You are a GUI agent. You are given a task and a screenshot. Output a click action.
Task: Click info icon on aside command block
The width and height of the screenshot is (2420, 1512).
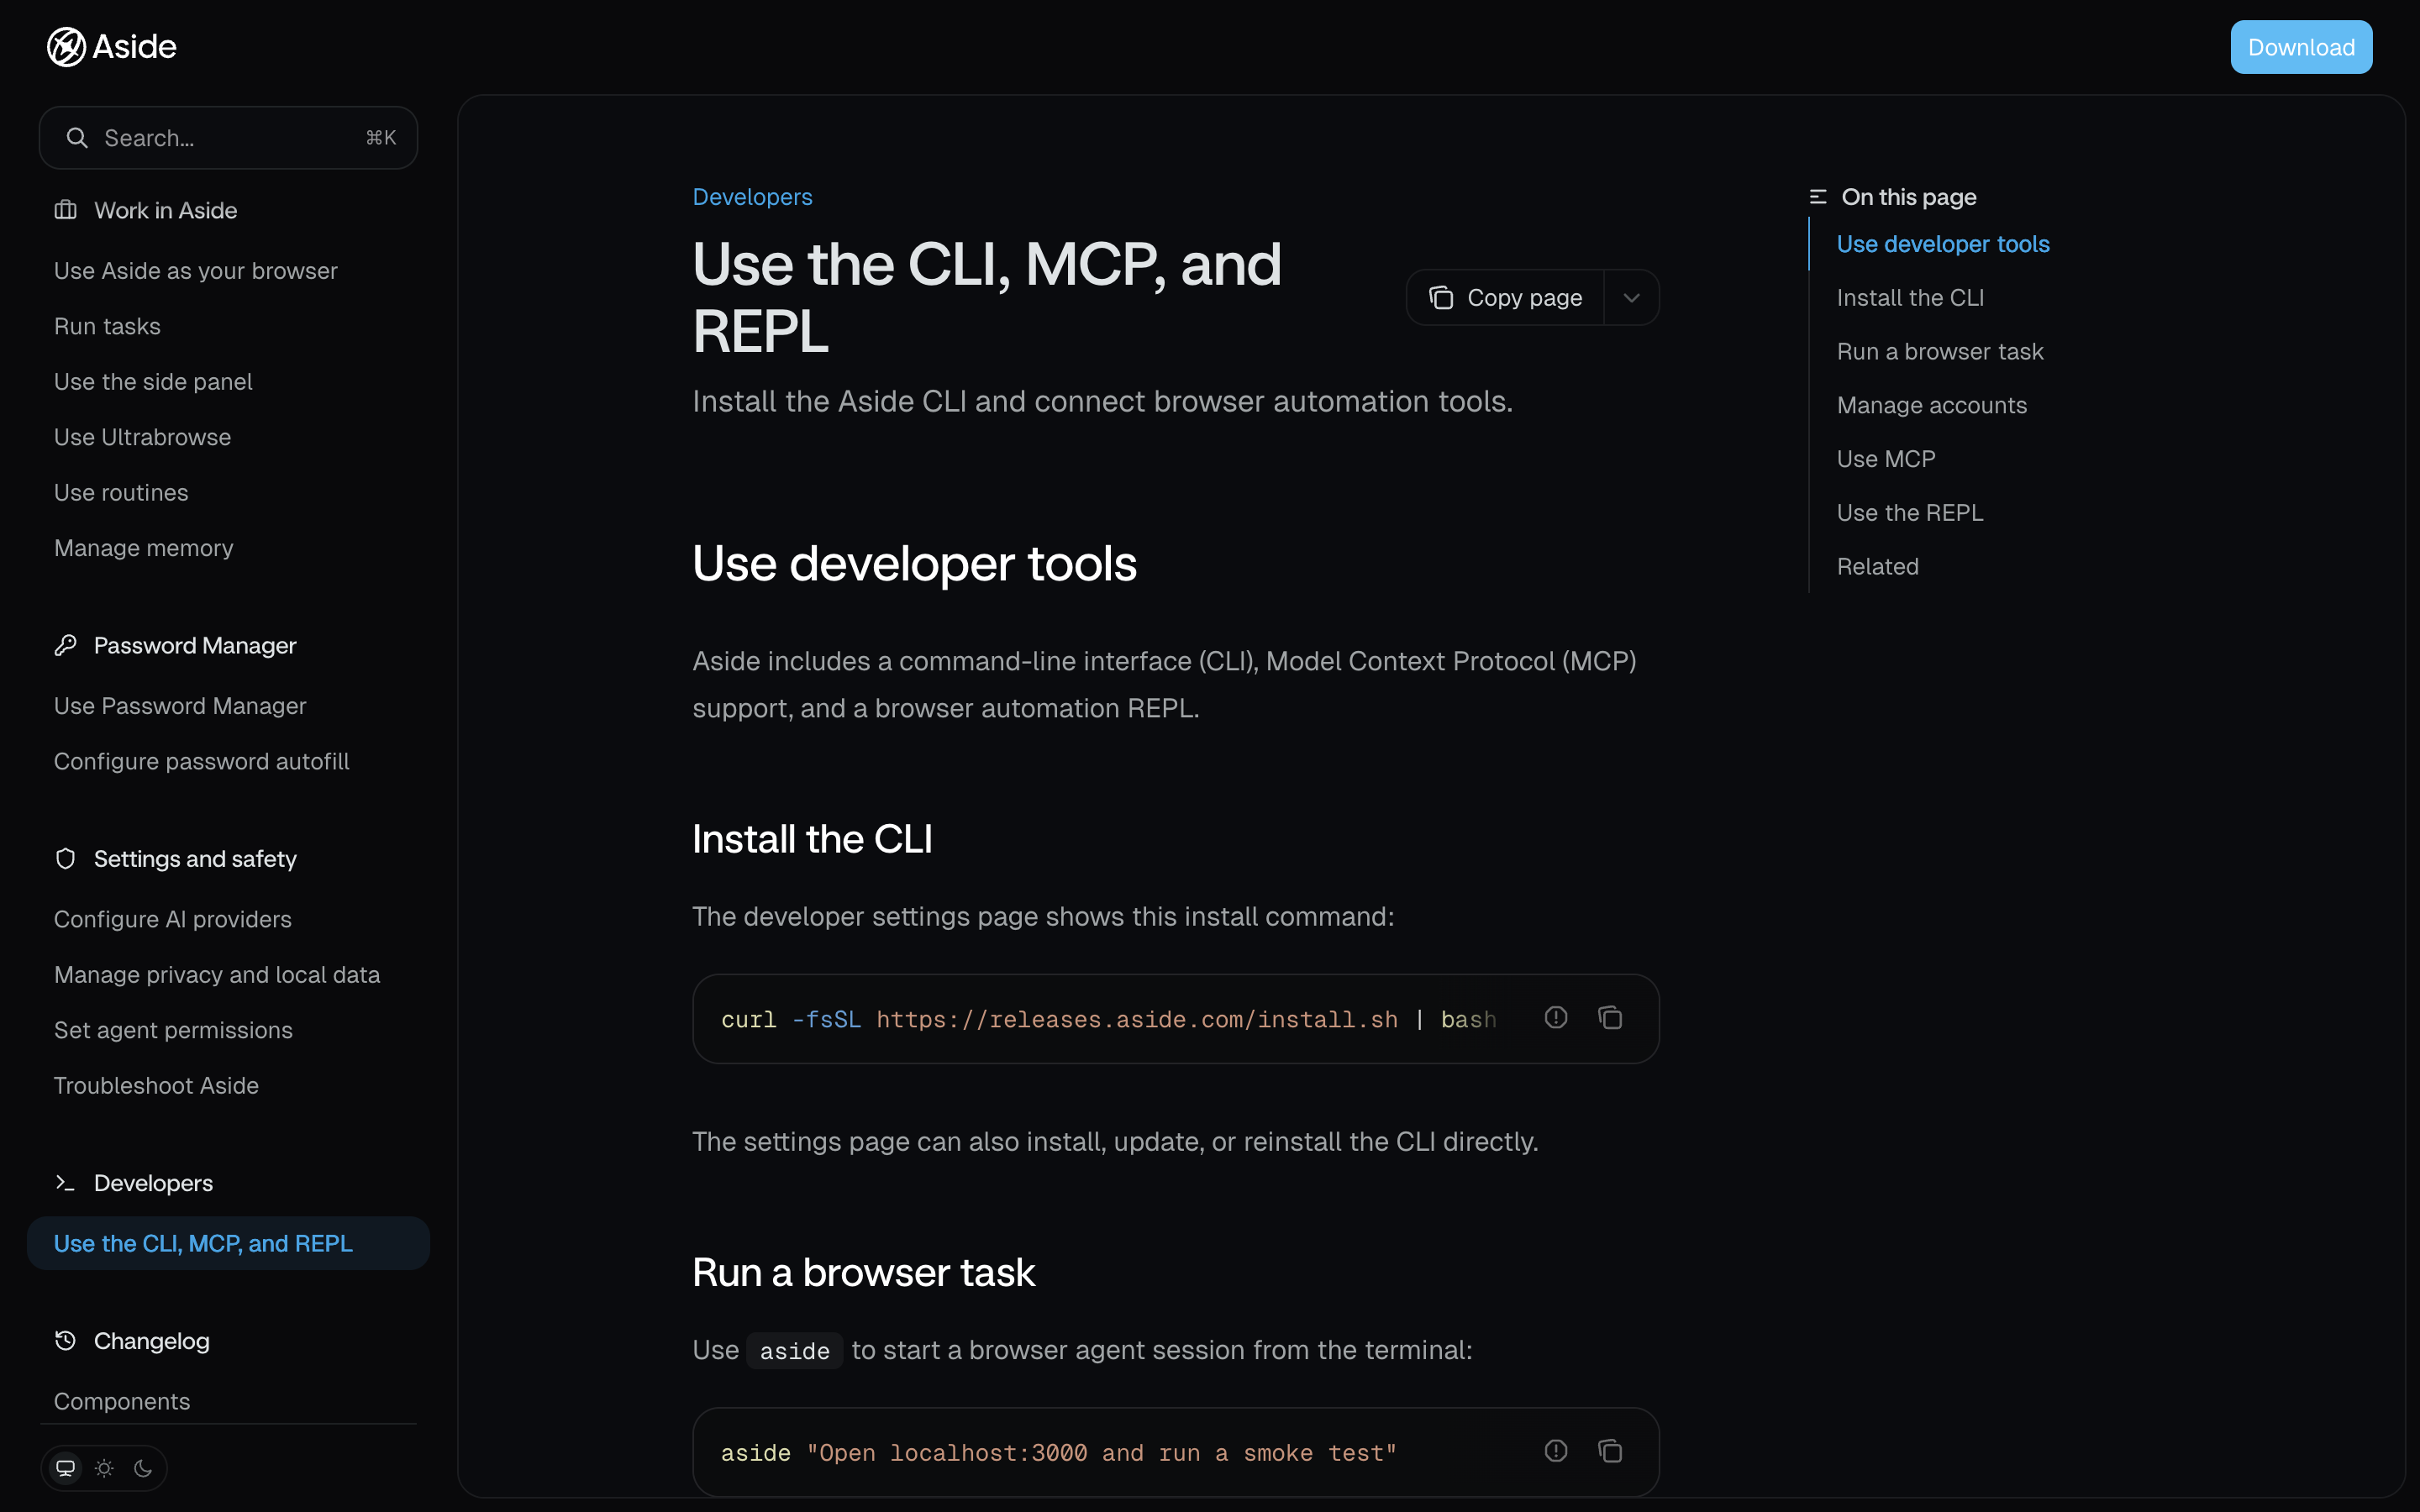click(x=1556, y=1451)
